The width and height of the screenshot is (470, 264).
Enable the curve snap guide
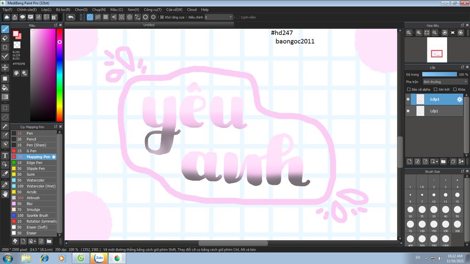pos(138,17)
